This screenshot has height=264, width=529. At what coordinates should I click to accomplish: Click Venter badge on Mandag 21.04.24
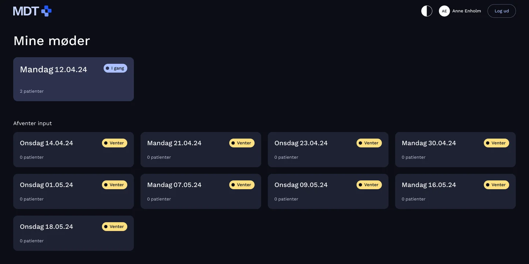(x=242, y=143)
